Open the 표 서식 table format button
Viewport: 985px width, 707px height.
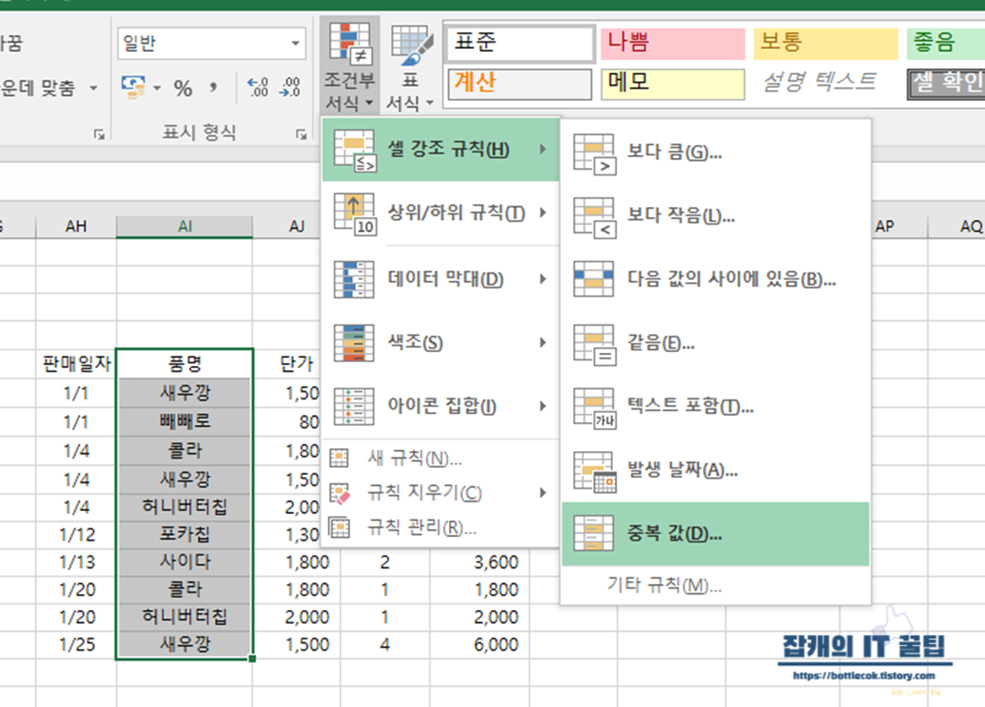[x=410, y=66]
